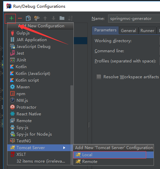Viewport: 160px width, 169px height.
Task: Expand the Tomcat Server submenu arrow
Action: tap(64, 148)
